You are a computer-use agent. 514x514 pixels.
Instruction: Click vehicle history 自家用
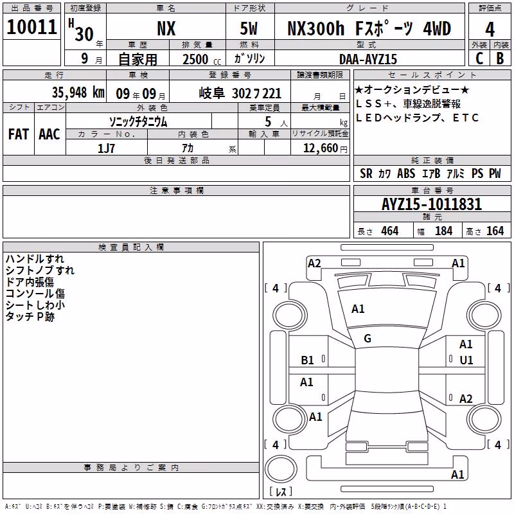click(137, 59)
